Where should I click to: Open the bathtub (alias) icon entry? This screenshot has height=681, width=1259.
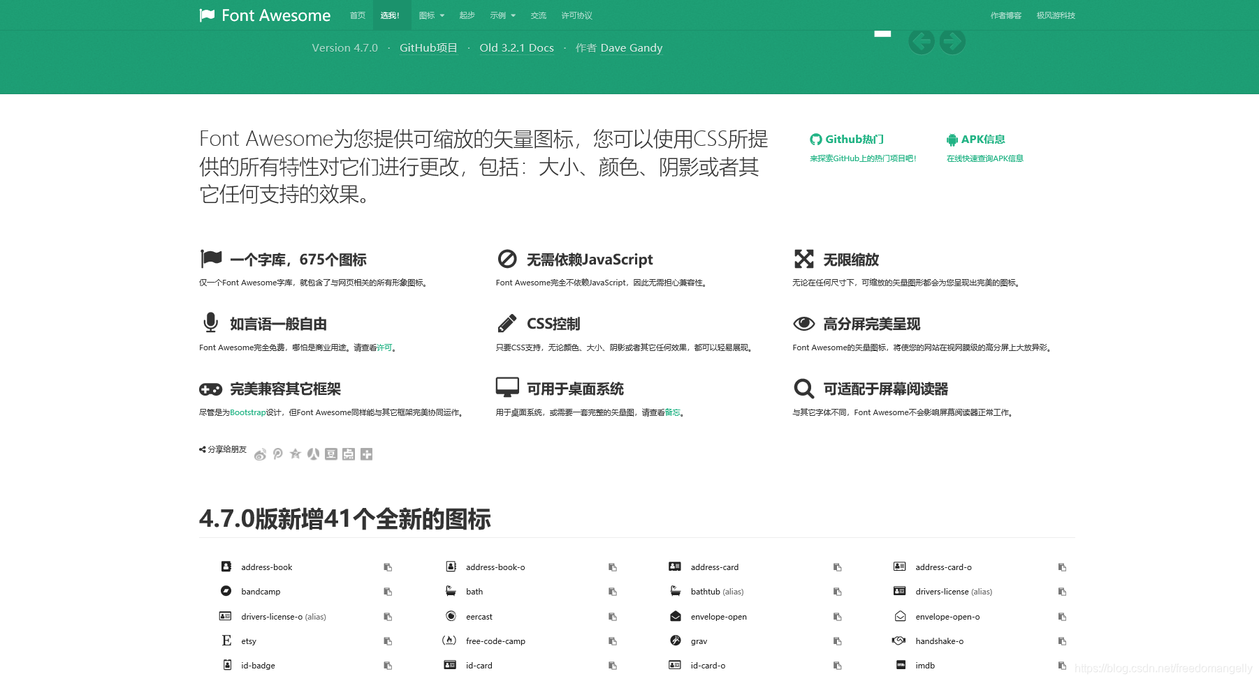(x=706, y=592)
